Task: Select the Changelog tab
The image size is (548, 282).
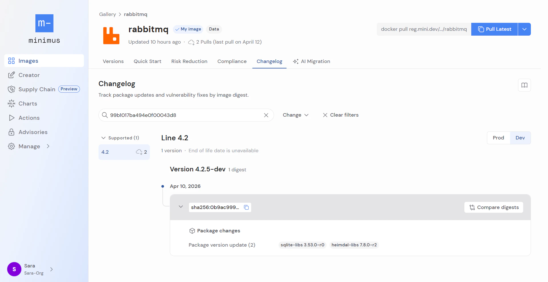Action: [269, 61]
